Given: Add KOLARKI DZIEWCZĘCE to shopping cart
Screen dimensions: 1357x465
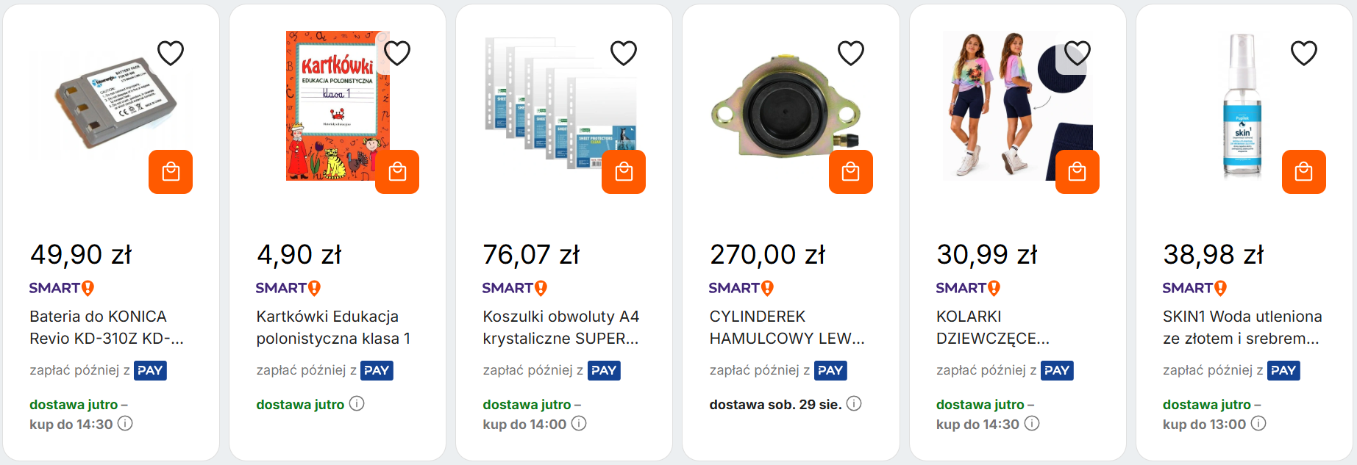Looking at the screenshot, I should click(x=1078, y=172).
